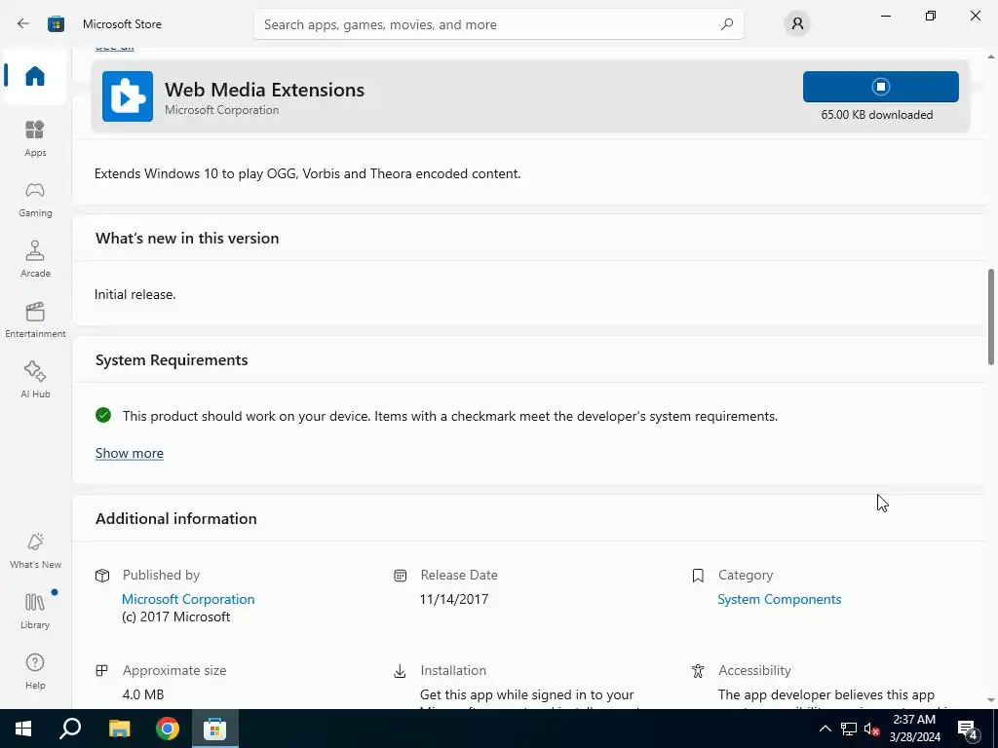The image size is (998, 748).
Task: Click 'Microsoft Corporation' under app title
Action: click(x=221, y=110)
